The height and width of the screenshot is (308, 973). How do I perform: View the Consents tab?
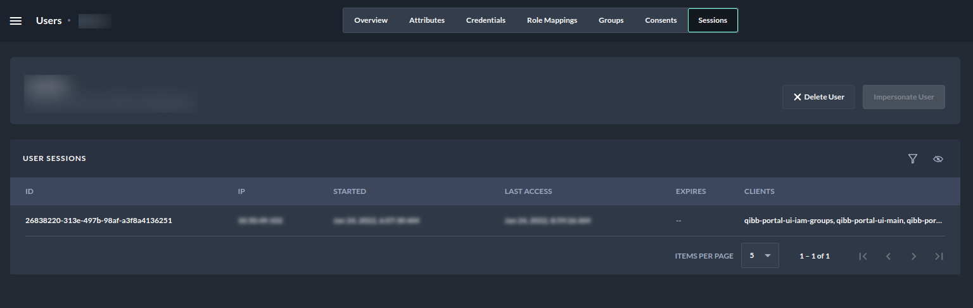coord(661,20)
